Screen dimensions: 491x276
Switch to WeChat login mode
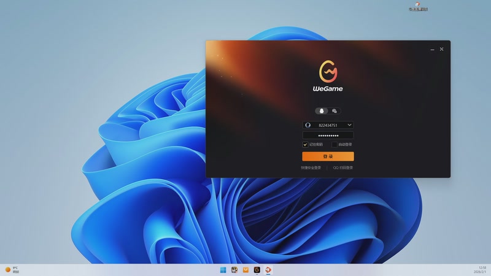[x=334, y=111]
